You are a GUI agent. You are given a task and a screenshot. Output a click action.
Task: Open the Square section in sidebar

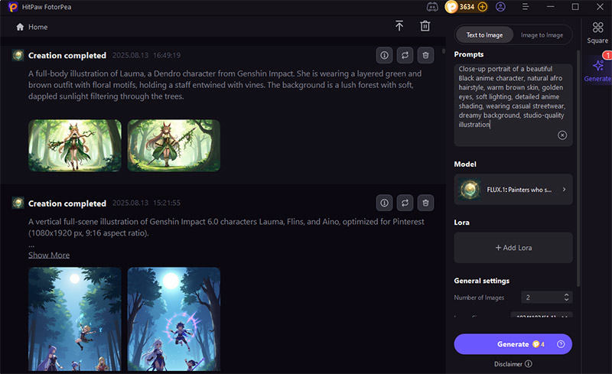597,32
